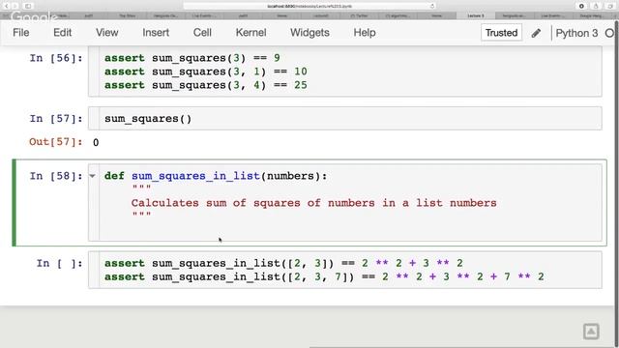Click the Out[57] prompt label
This screenshot has width=619, height=348.
56,142
